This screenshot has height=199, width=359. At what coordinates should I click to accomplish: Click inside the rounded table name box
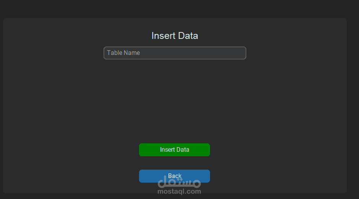tap(175, 53)
